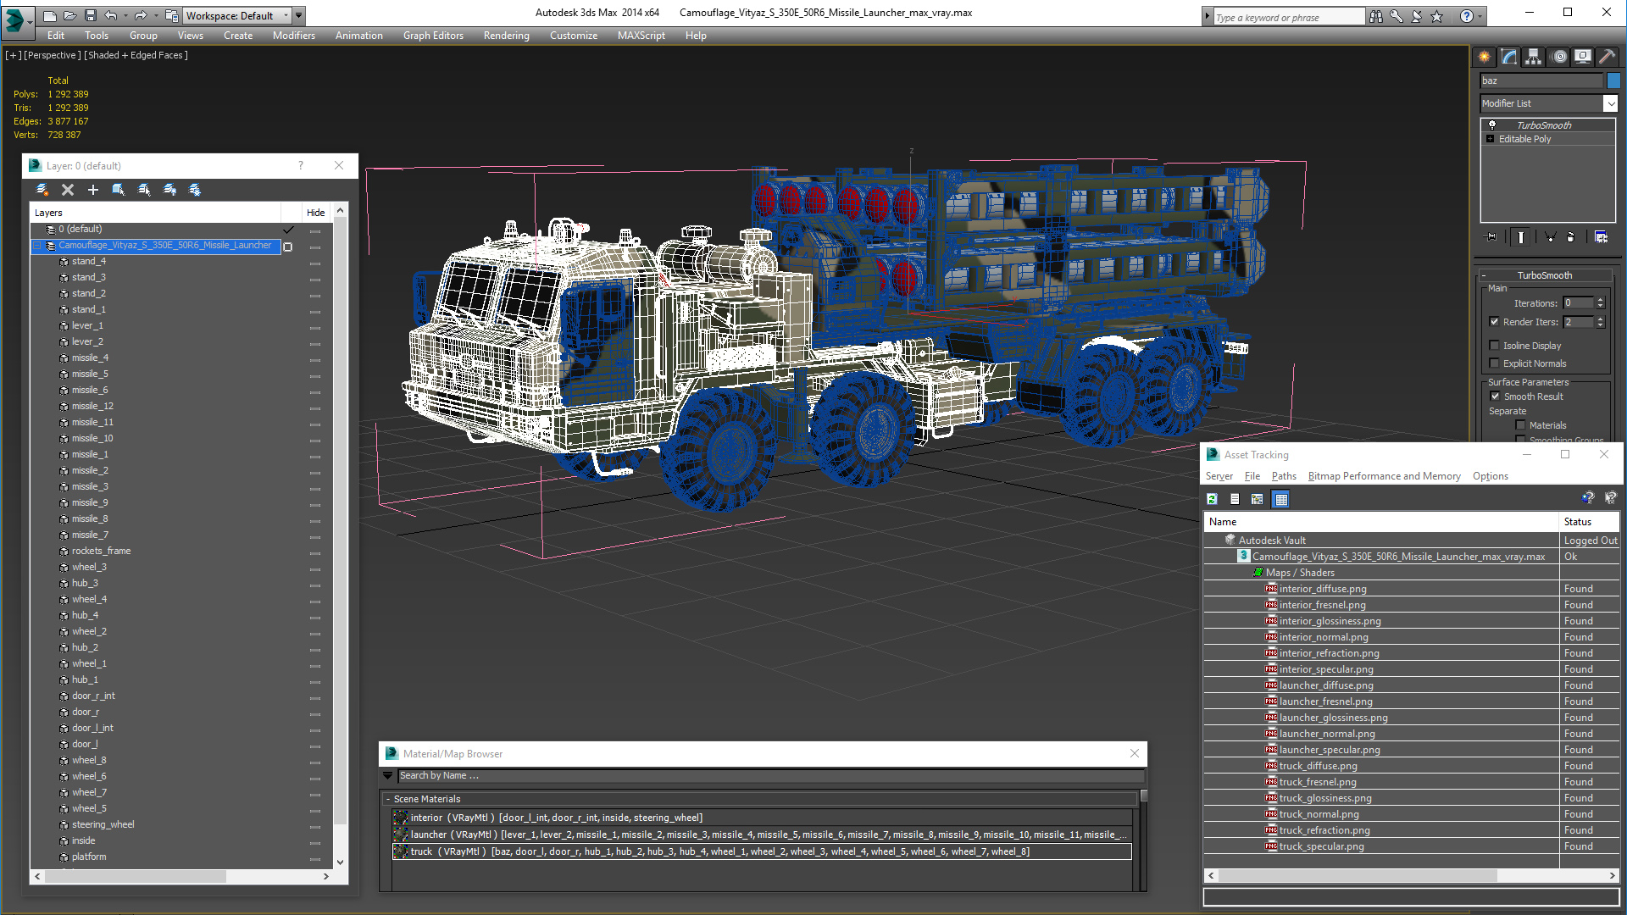Click the blue object color swatch beside baz
Viewport: 1627px width, 915px height.
click(x=1613, y=80)
